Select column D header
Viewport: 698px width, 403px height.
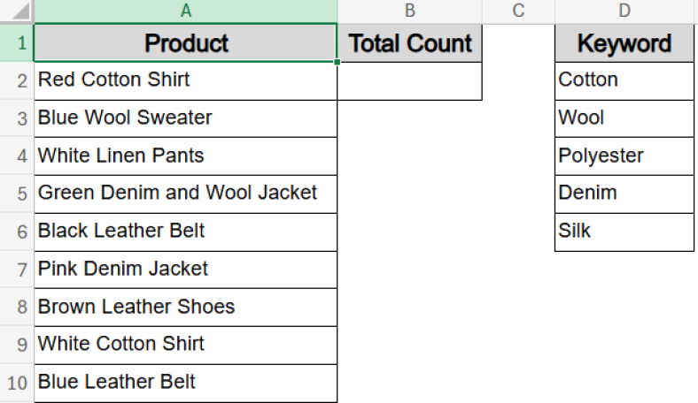624,11
